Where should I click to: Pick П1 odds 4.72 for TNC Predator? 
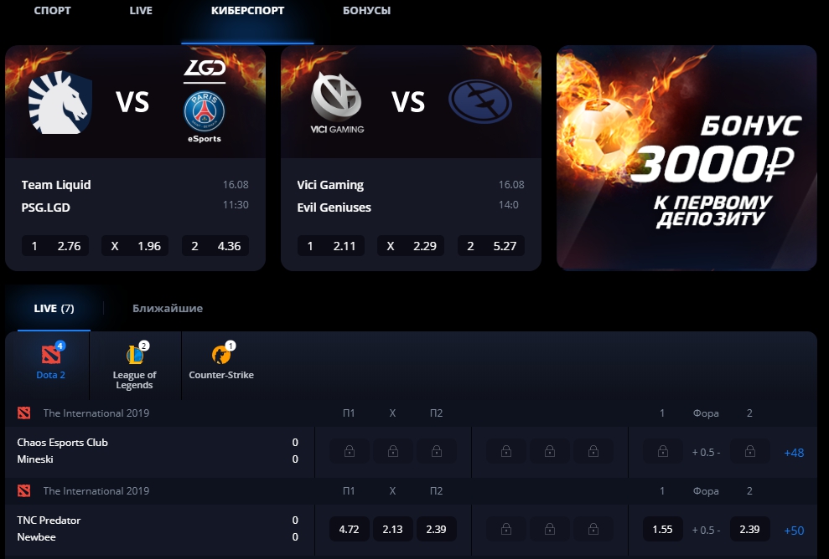point(350,529)
